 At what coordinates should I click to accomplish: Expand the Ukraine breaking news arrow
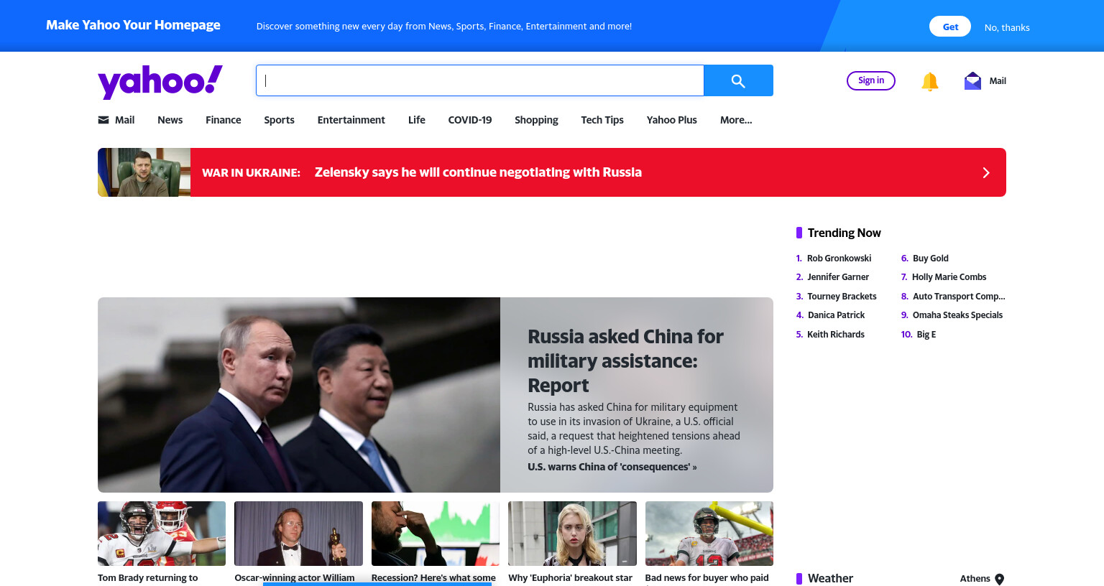pyautogui.click(x=986, y=172)
